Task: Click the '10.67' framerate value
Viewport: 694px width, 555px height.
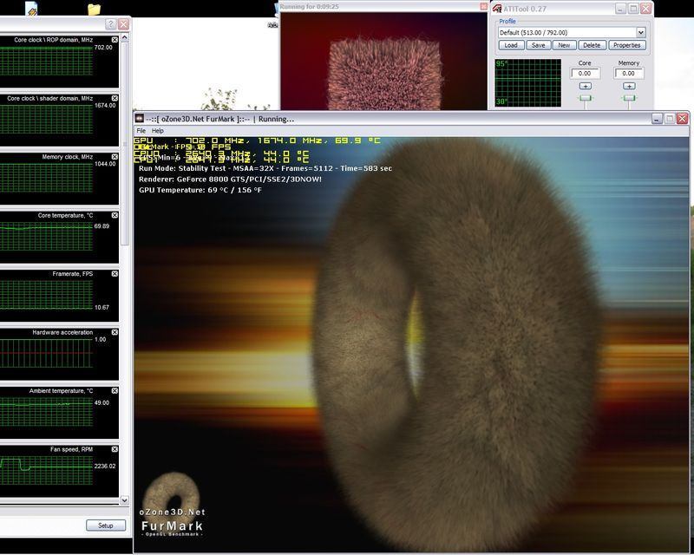Action: click(x=101, y=307)
